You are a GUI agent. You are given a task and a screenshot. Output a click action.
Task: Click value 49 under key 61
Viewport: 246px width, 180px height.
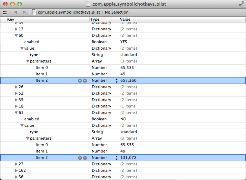click(x=123, y=151)
